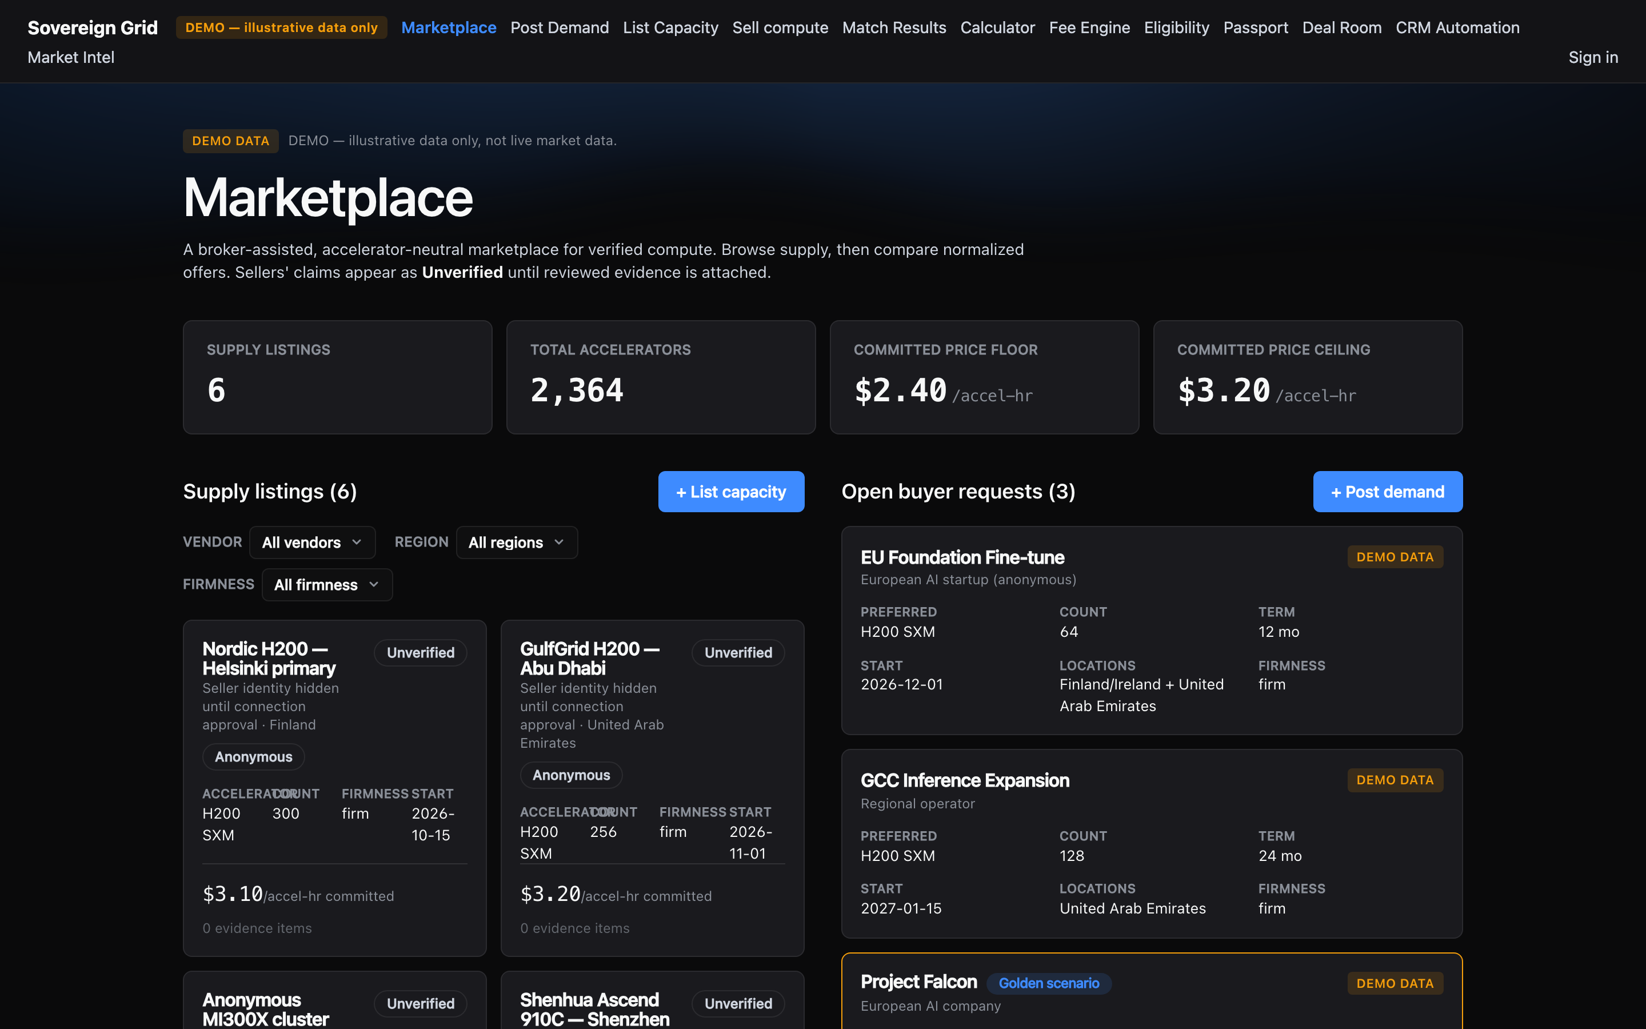Viewport: 1646px width, 1029px height.
Task: Click European AI startup (anonymous) subtitle
Action: [x=969, y=580]
